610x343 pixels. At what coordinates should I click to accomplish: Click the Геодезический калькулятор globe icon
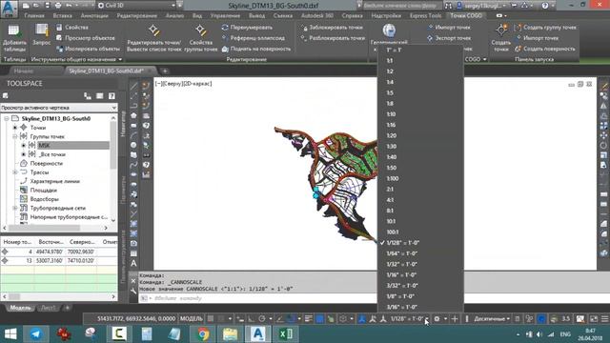pos(389,30)
